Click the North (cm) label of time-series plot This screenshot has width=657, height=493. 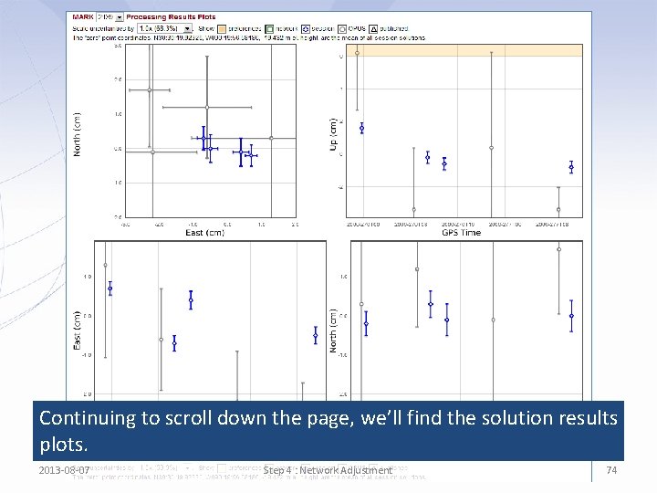(x=333, y=330)
